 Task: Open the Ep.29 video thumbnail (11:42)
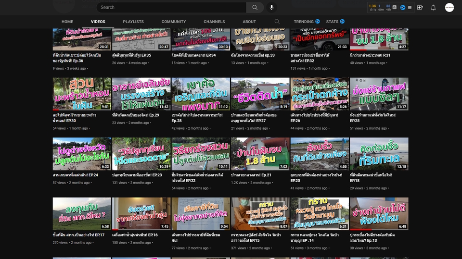[x=141, y=94]
